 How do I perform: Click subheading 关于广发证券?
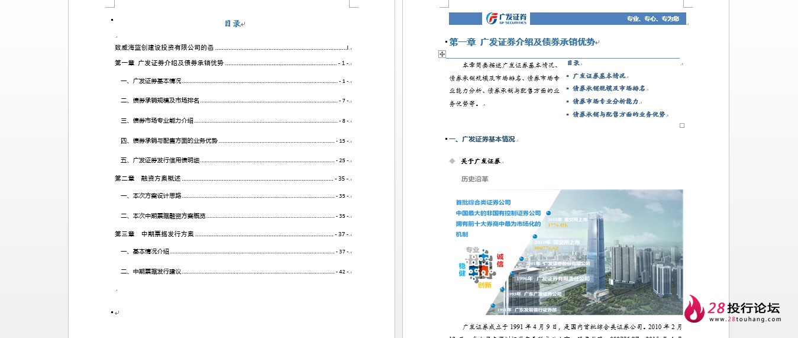tap(480, 161)
